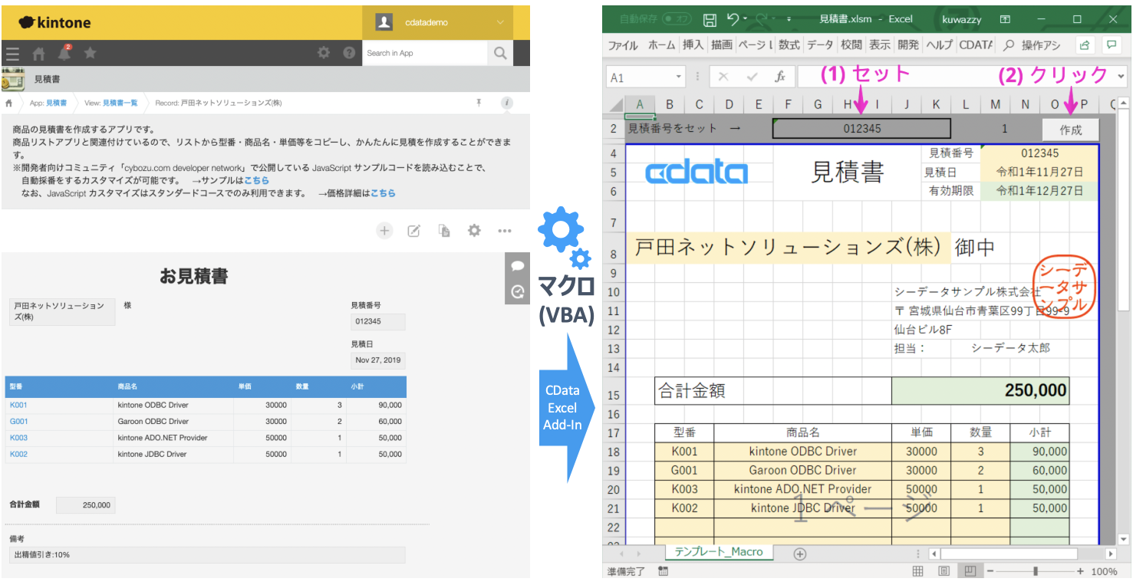Edit the kintone record with pencil icon
The height and width of the screenshot is (585, 1133).
click(414, 230)
